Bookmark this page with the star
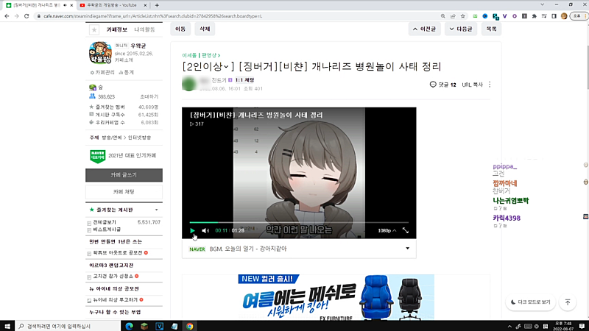589x331 pixels. pos(463,16)
